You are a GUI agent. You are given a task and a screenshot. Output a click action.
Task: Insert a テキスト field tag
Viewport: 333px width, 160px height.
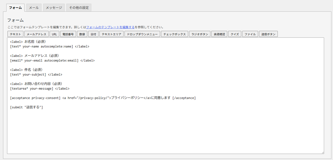click(x=15, y=34)
